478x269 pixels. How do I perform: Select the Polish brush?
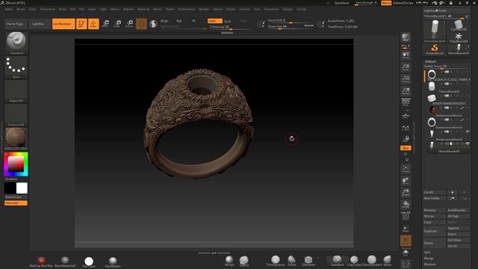point(292,261)
